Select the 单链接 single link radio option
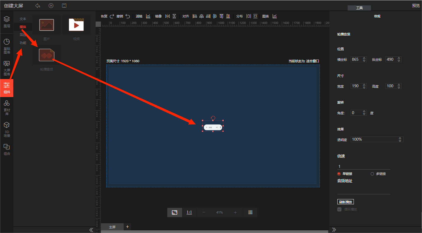Viewport: 422px width, 233px height. (339, 174)
